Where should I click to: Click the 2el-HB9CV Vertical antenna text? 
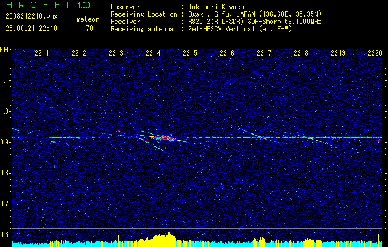coord(239,29)
